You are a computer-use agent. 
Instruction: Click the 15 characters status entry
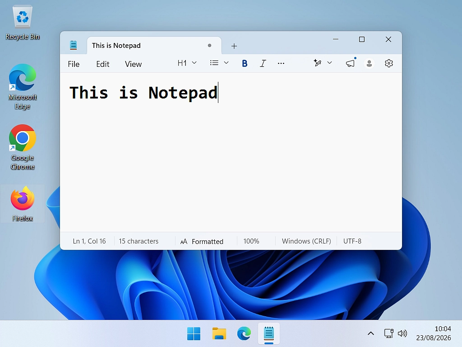139,241
